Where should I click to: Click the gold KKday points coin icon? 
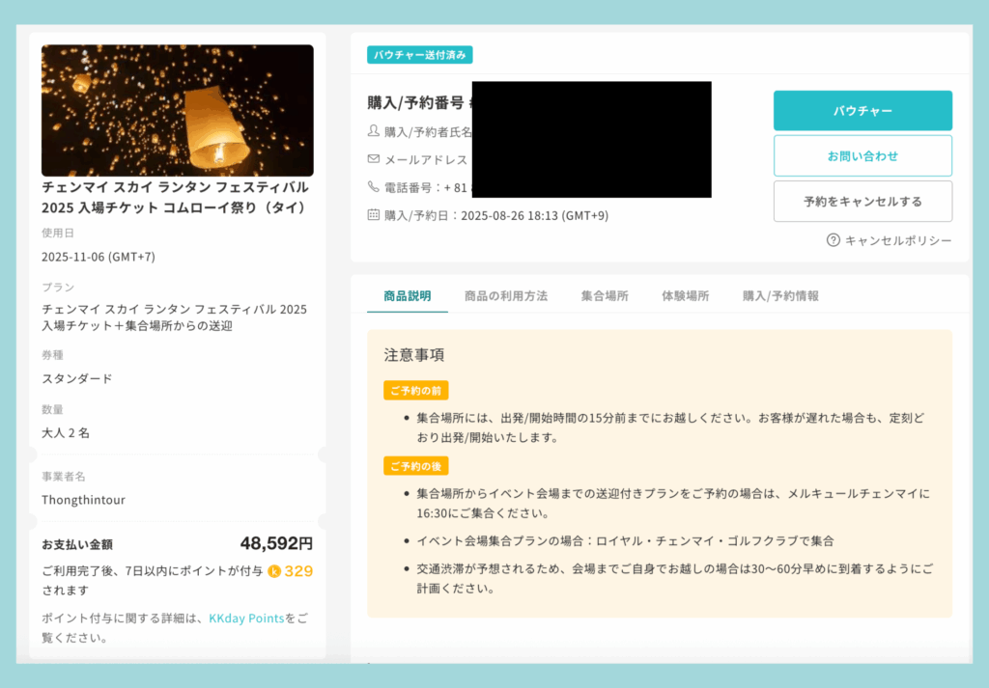(x=274, y=571)
